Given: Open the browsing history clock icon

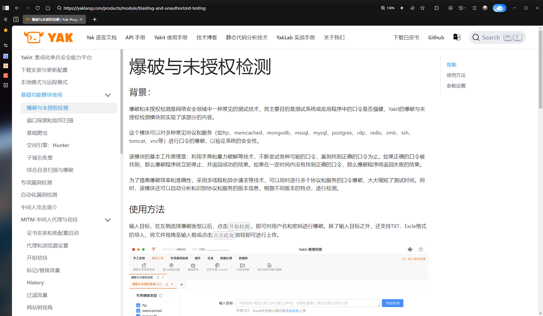Looking at the screenshot, I should click(461, 8).
